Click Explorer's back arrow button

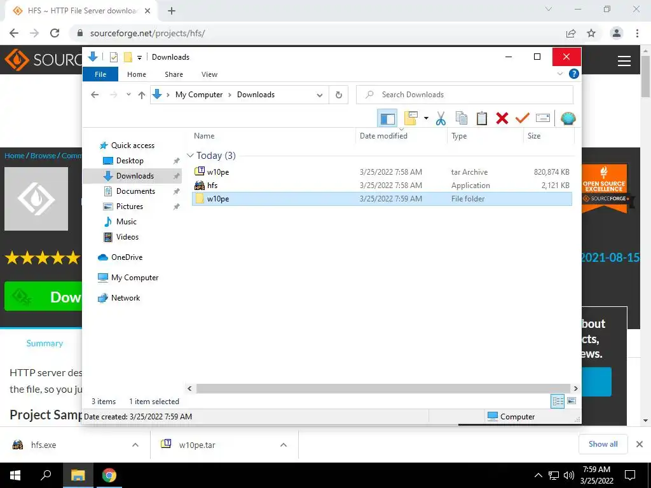tap(95, 95)
